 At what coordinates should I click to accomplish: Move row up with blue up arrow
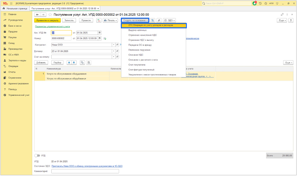(x=69, y=63)
